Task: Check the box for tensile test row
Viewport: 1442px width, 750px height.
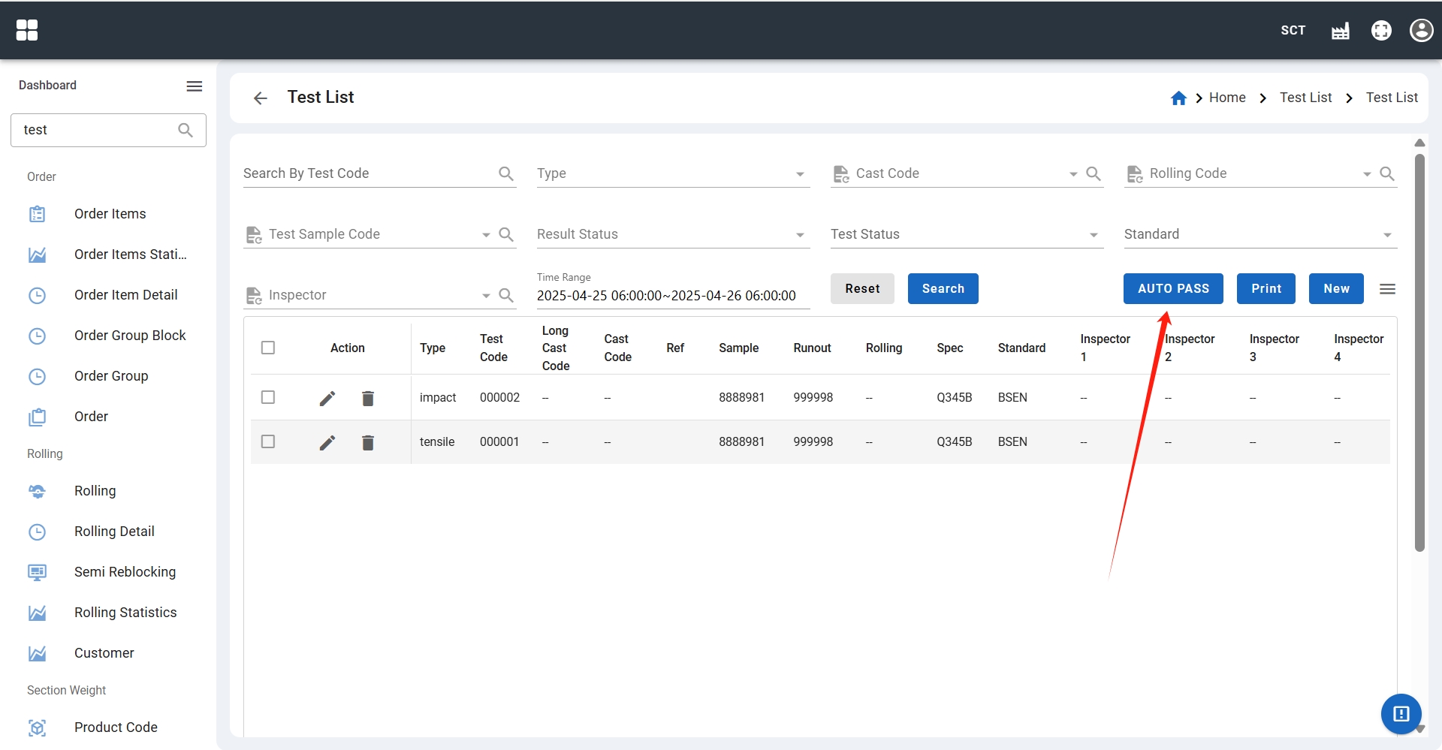Action: [268, 441]
